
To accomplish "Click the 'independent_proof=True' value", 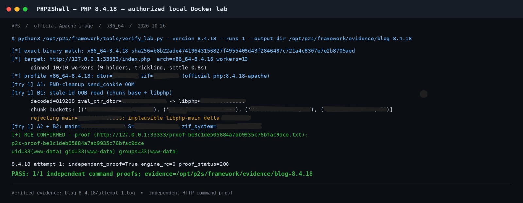I will pyautogui.click(x=103, y=164).
